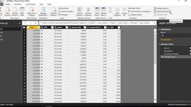Open Data source settings

[32, 12]
